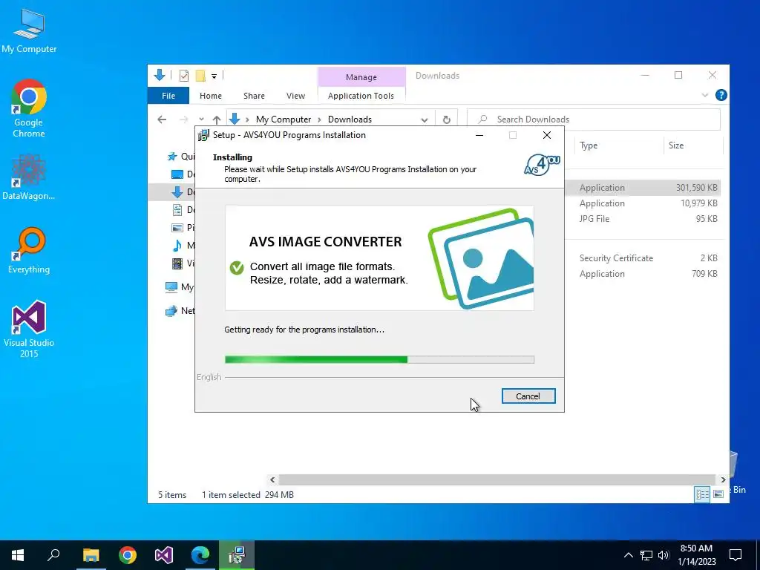Open the Everything search desktop shortcut
This screenshot has height=570, width=760.
point(29,251)
